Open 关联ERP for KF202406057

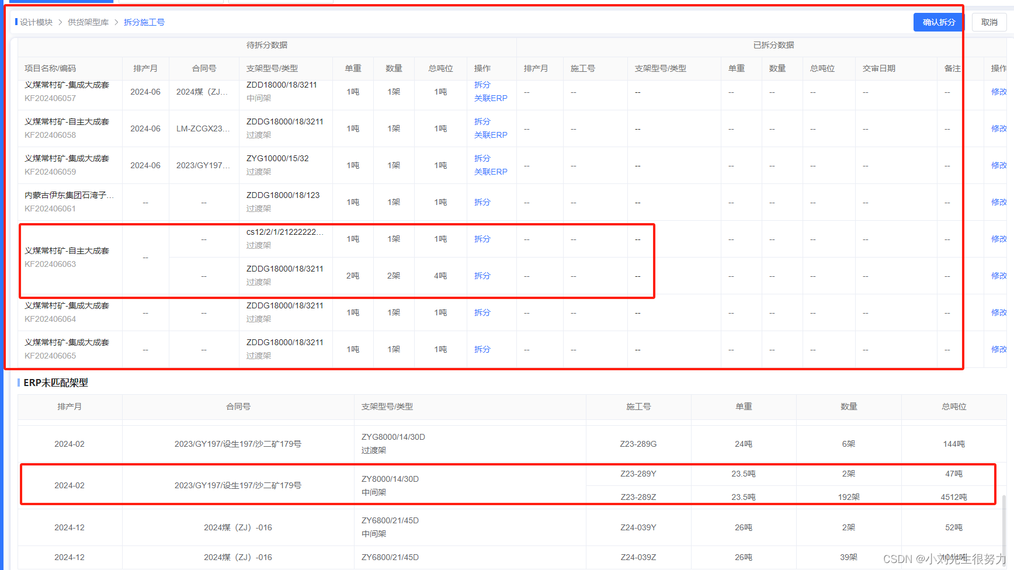491,98
